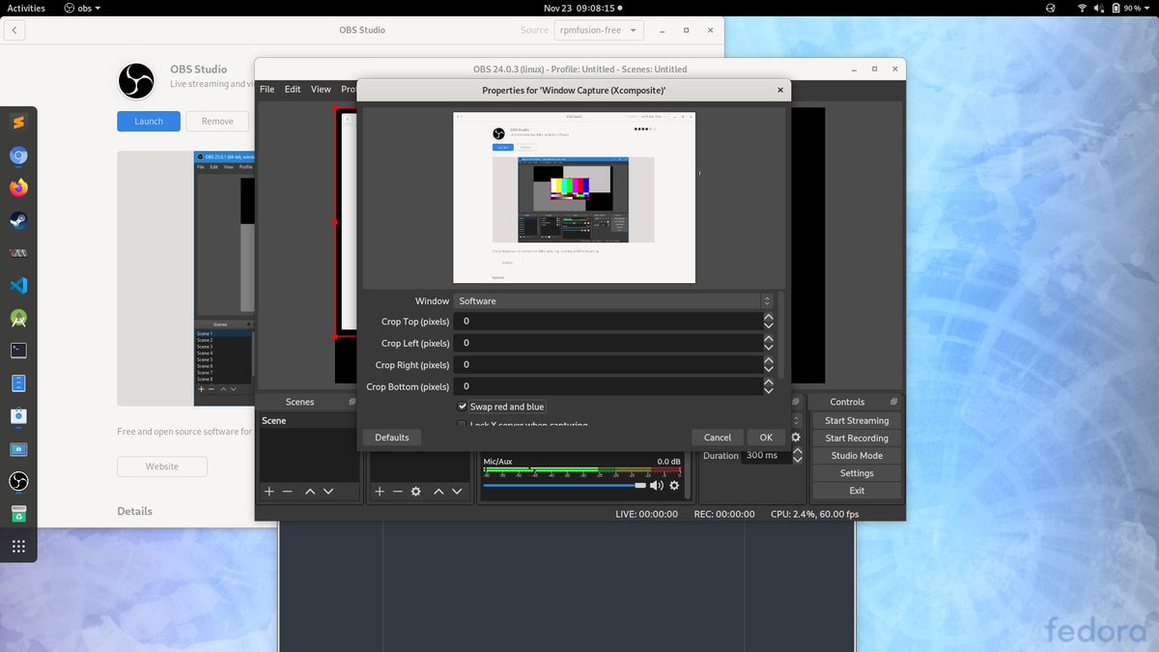Remove selected source with minus icon
The image size is (1159, 652).
tap(397, 492)
